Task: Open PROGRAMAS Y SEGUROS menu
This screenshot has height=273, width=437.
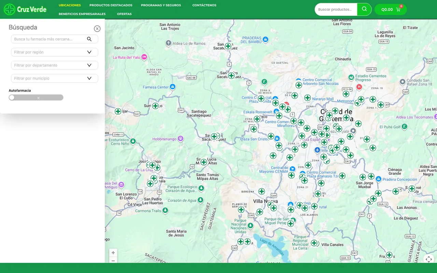Action: click(161, 5)
